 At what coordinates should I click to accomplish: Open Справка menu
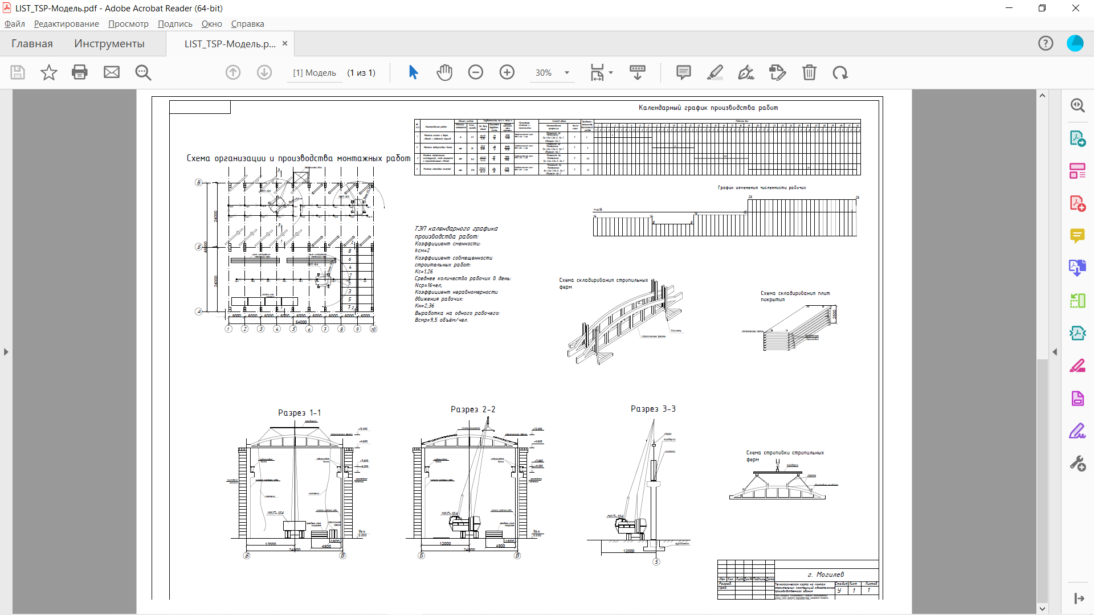(x=247, y=24)
